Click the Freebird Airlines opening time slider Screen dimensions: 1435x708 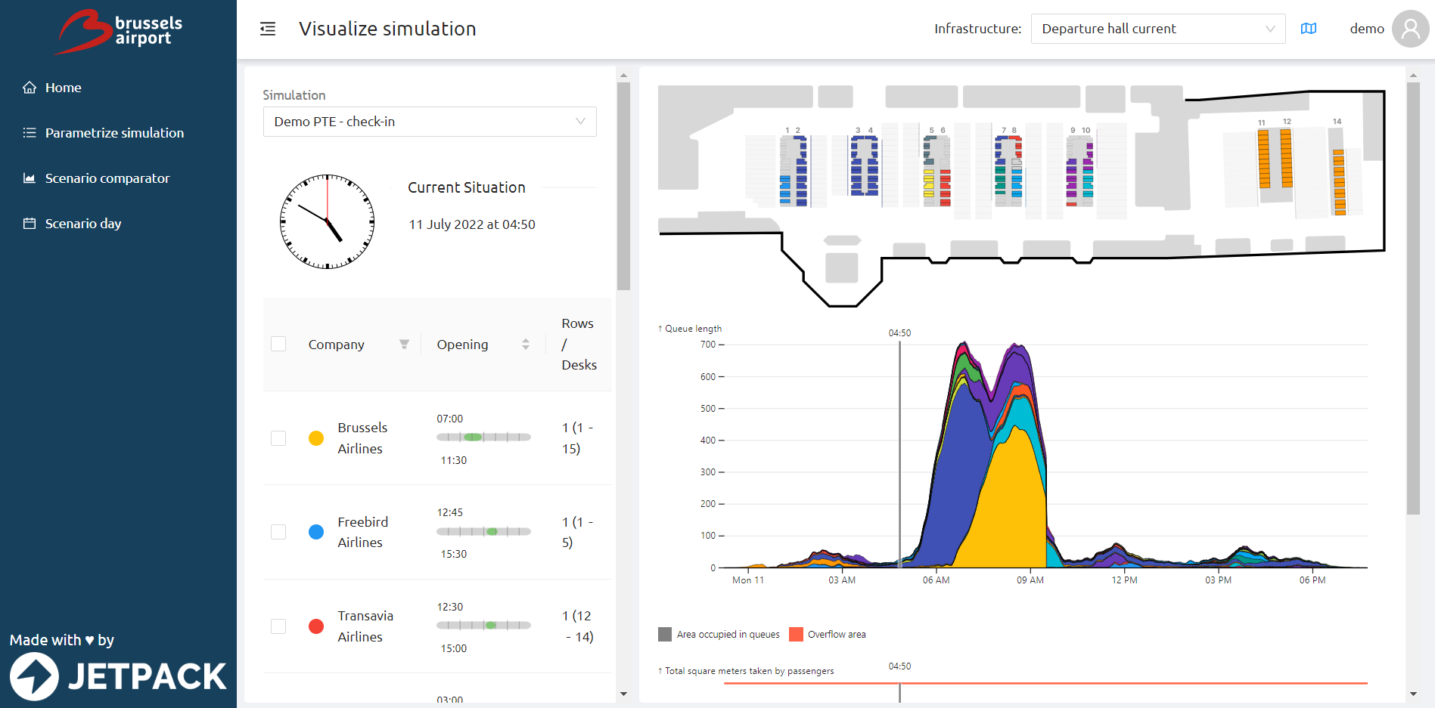(x=483, y=532)
